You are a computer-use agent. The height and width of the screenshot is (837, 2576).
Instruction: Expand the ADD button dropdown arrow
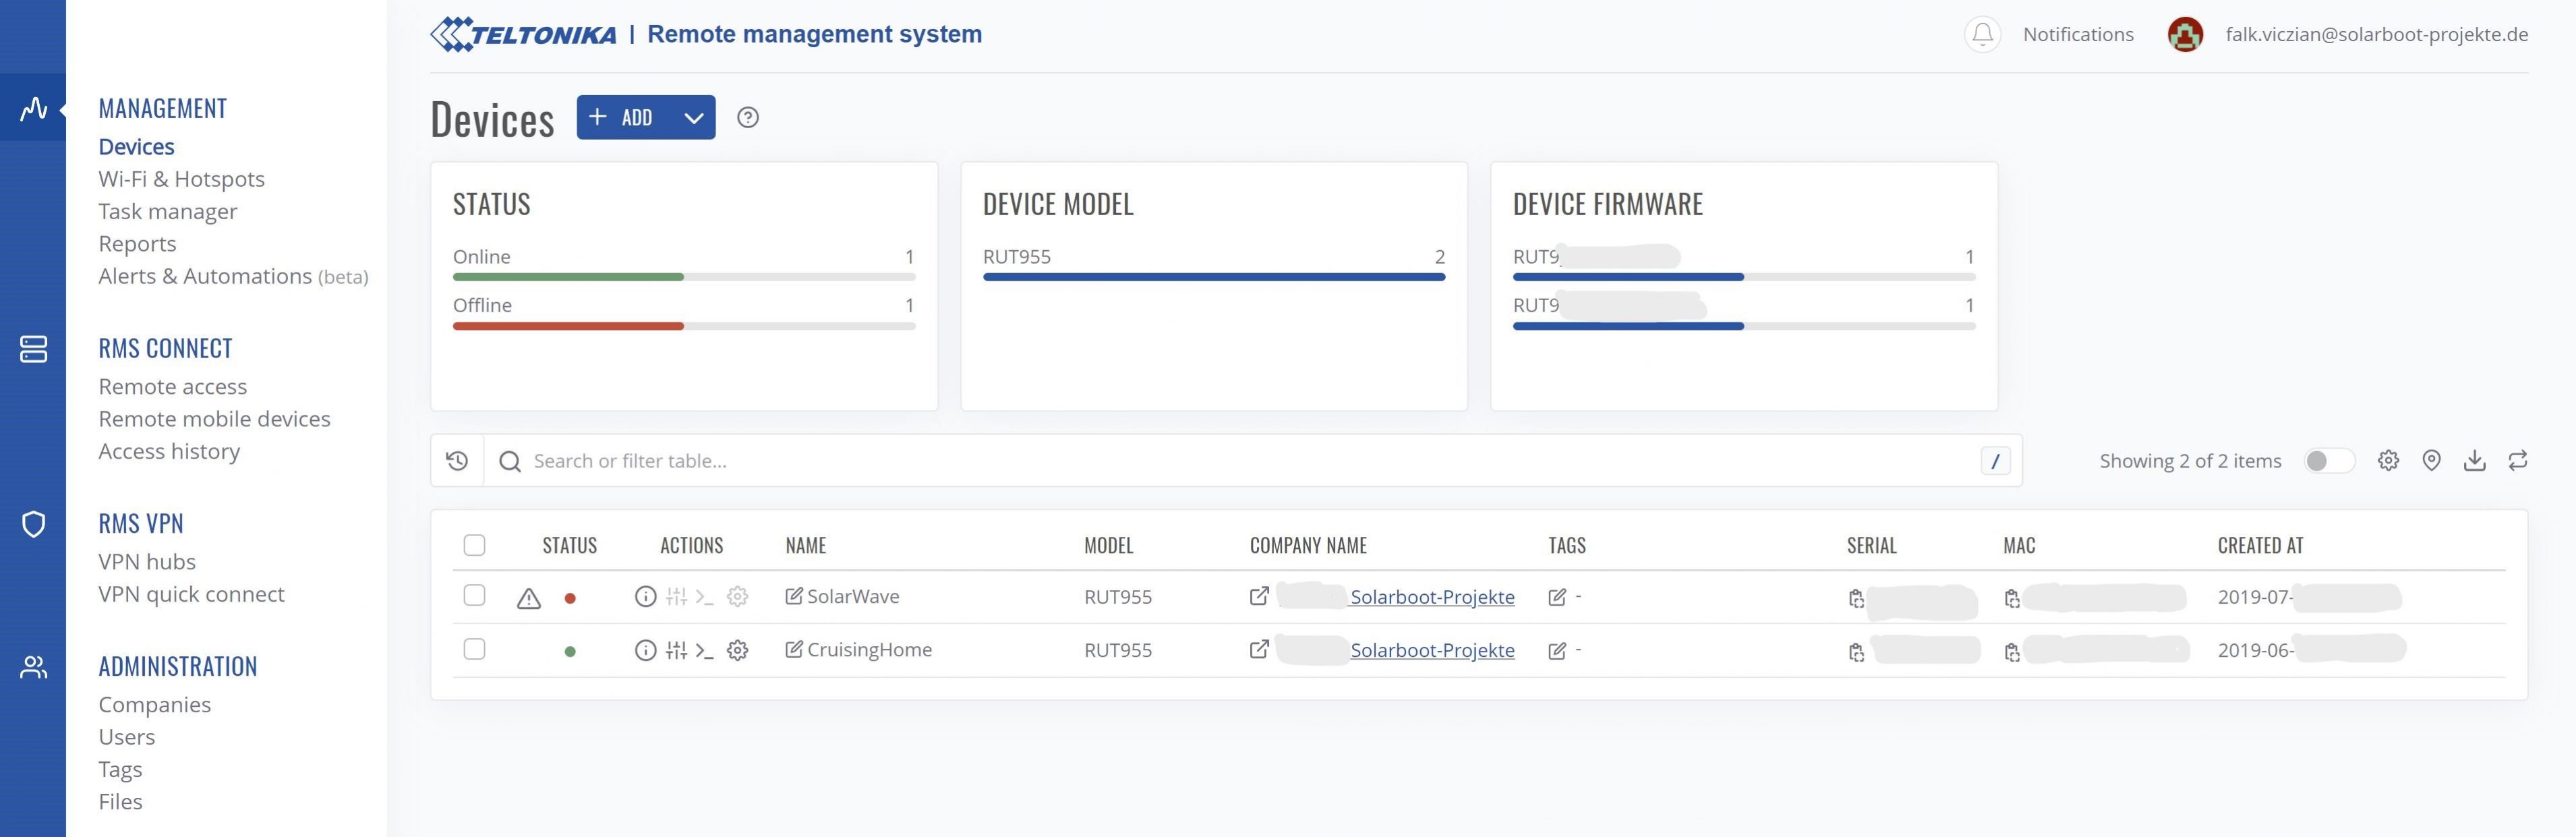[x=693, y=118]
